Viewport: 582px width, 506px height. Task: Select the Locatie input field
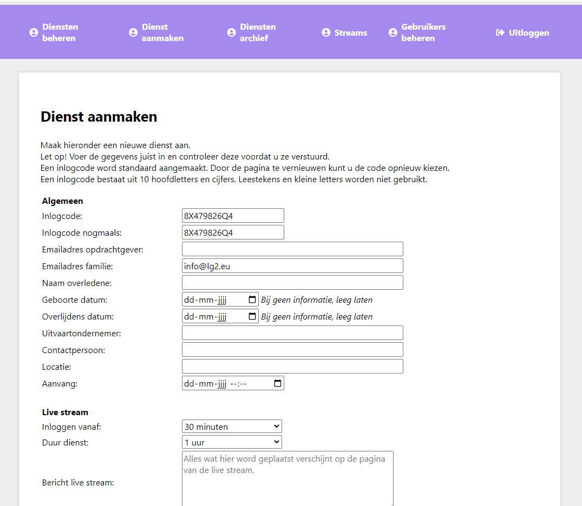click(292, 367)
